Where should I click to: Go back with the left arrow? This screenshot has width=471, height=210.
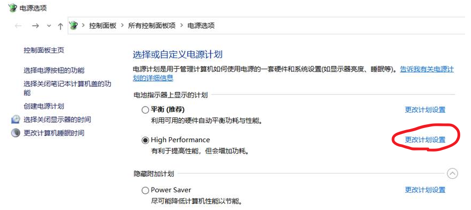click(x=18, y=26)
